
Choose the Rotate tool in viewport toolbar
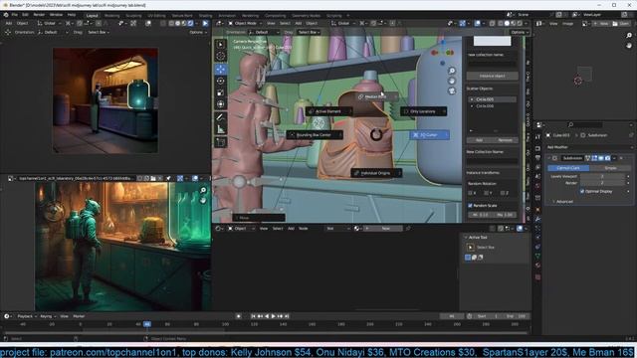click(x=221, y=81)
